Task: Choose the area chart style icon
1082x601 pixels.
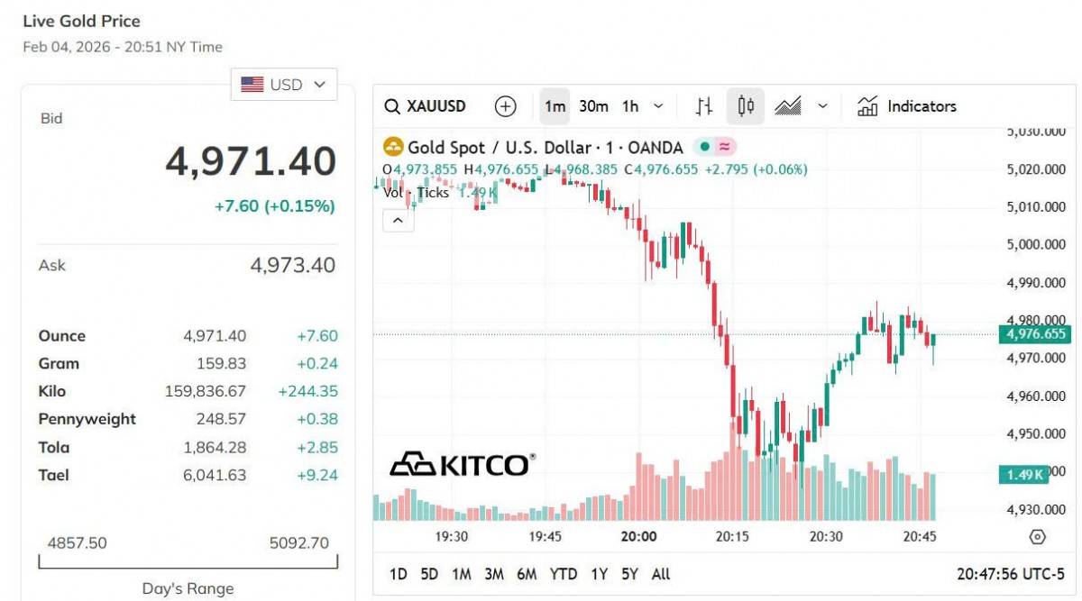Action: 788,106
